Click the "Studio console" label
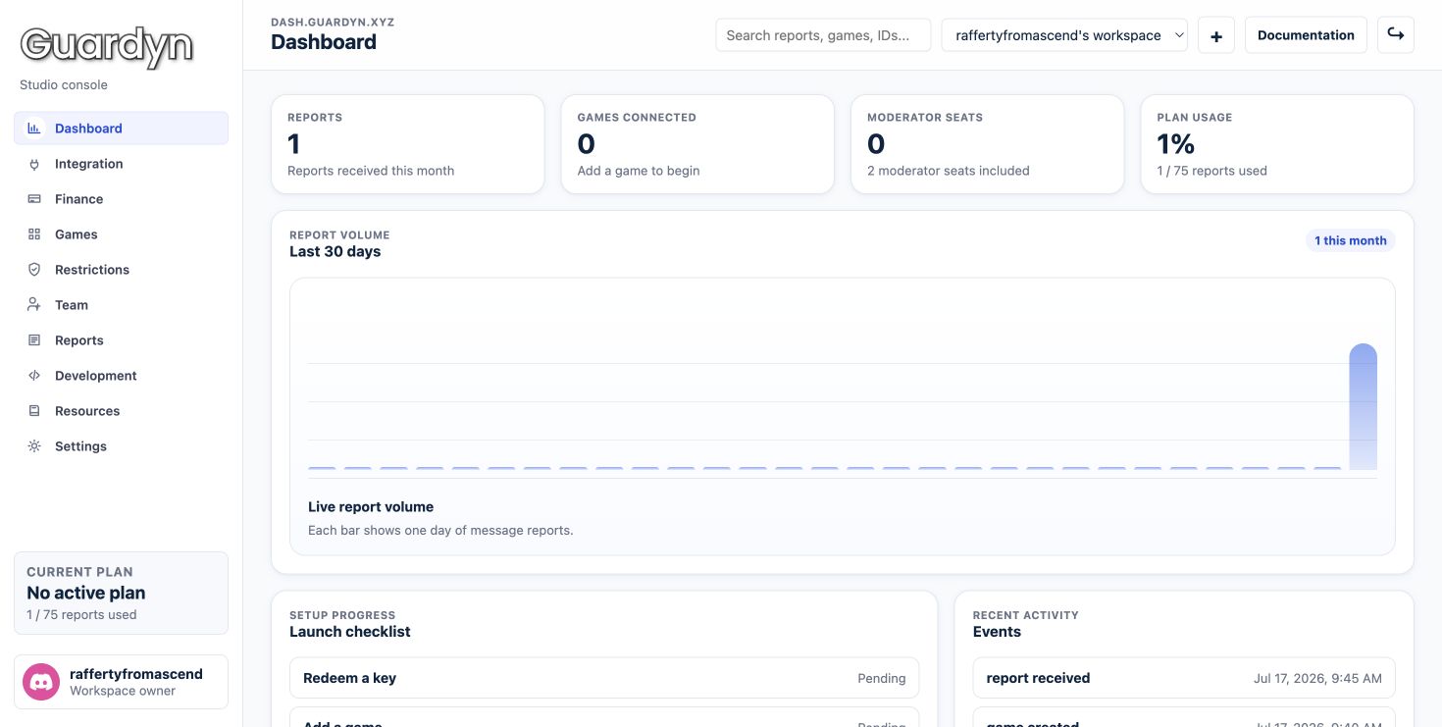This screenshot has width=1442, height=727. pyautogui.click(x=64, y=85)
